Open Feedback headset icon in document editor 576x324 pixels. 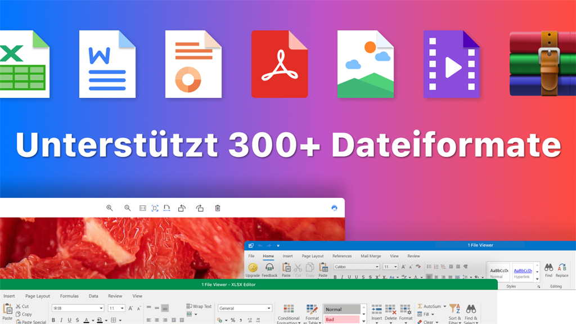(269, 267)
